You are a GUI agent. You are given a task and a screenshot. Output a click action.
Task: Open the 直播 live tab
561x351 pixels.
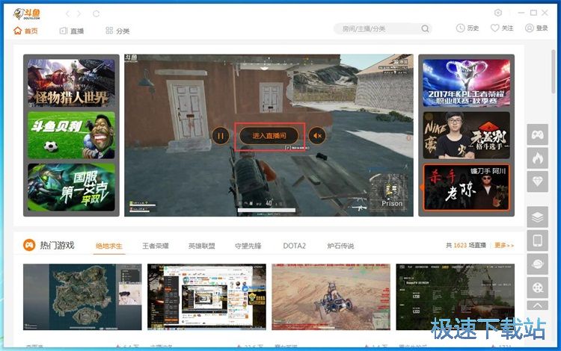[72, 31]
